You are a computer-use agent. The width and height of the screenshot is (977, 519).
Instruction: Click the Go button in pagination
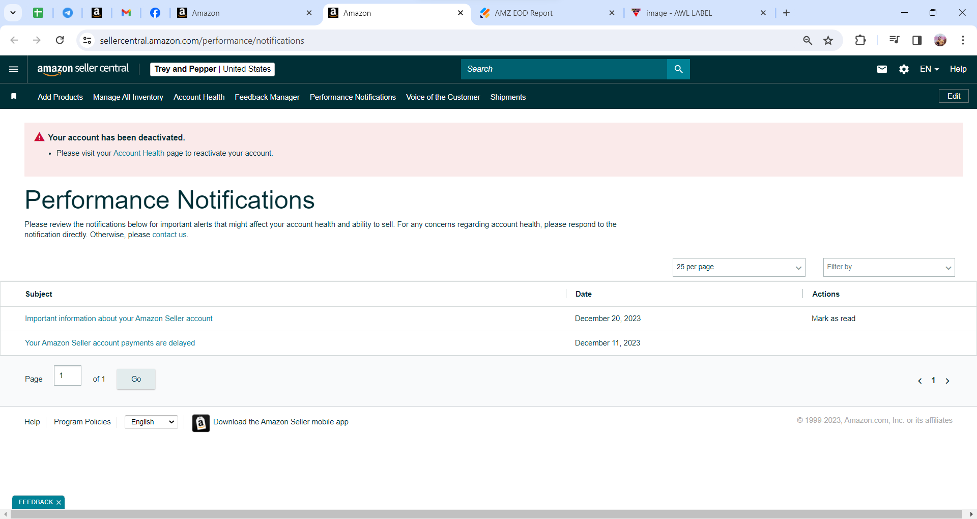136,379
